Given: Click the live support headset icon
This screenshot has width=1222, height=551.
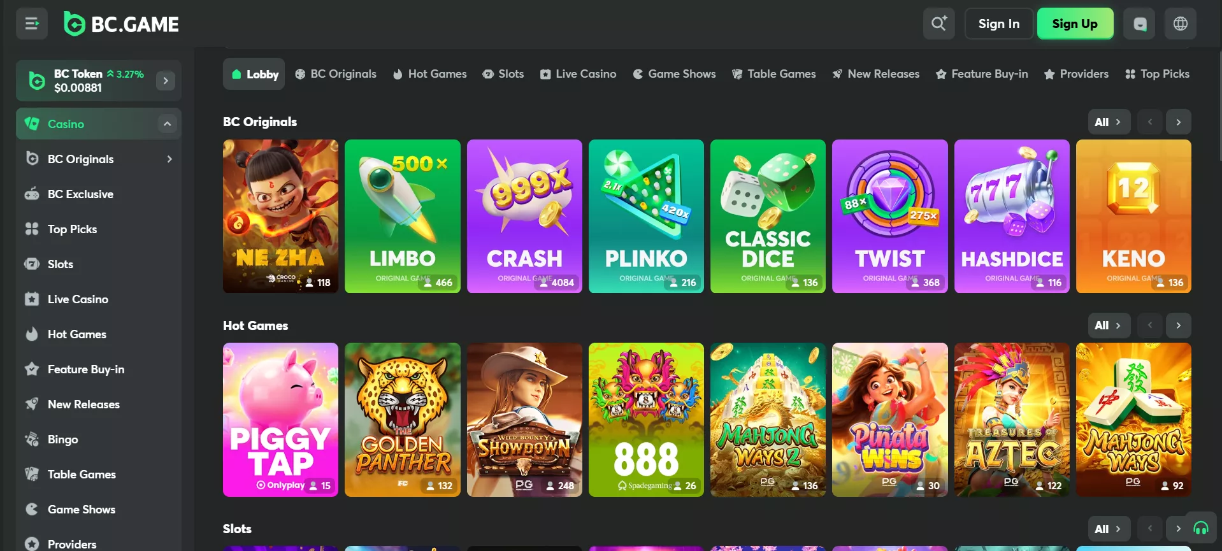Looking at the screenshot, I should click(1200, 528).
